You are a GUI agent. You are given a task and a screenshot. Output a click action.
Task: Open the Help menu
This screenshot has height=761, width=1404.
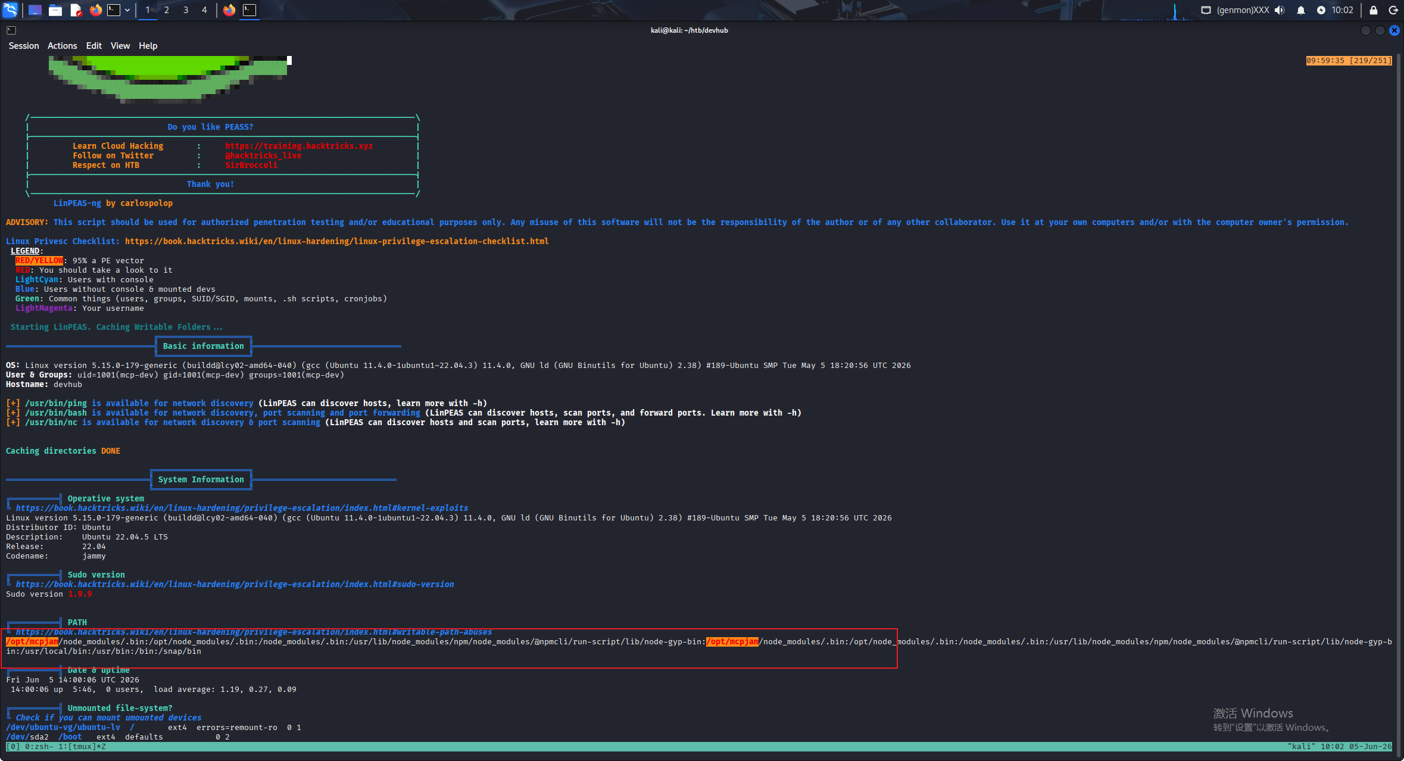[x=148, y=46]
